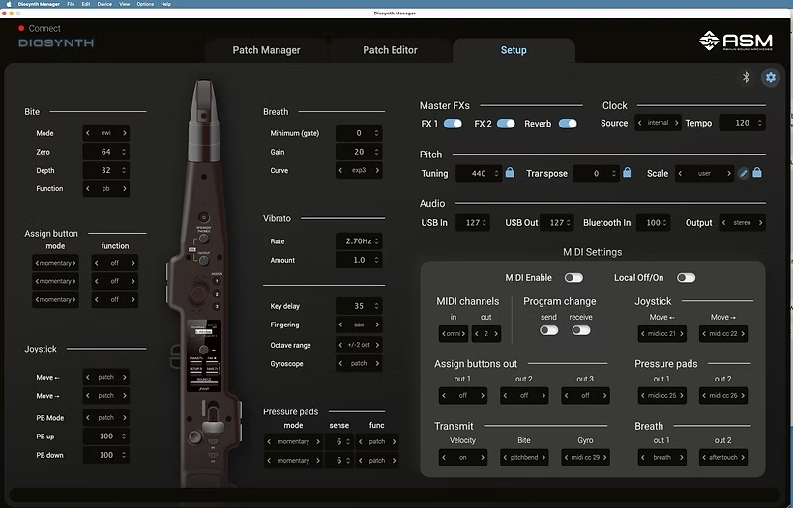Viewport: 793px width, 508px height.
Task: Disable the FX 1 toggle
Action: 453,124
